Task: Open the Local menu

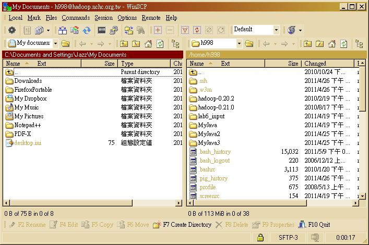Action: click(x=16, y=18)
